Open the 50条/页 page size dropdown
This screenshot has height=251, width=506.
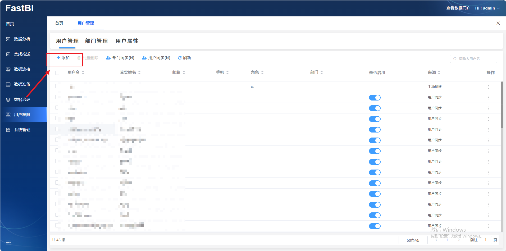(413, 240)
